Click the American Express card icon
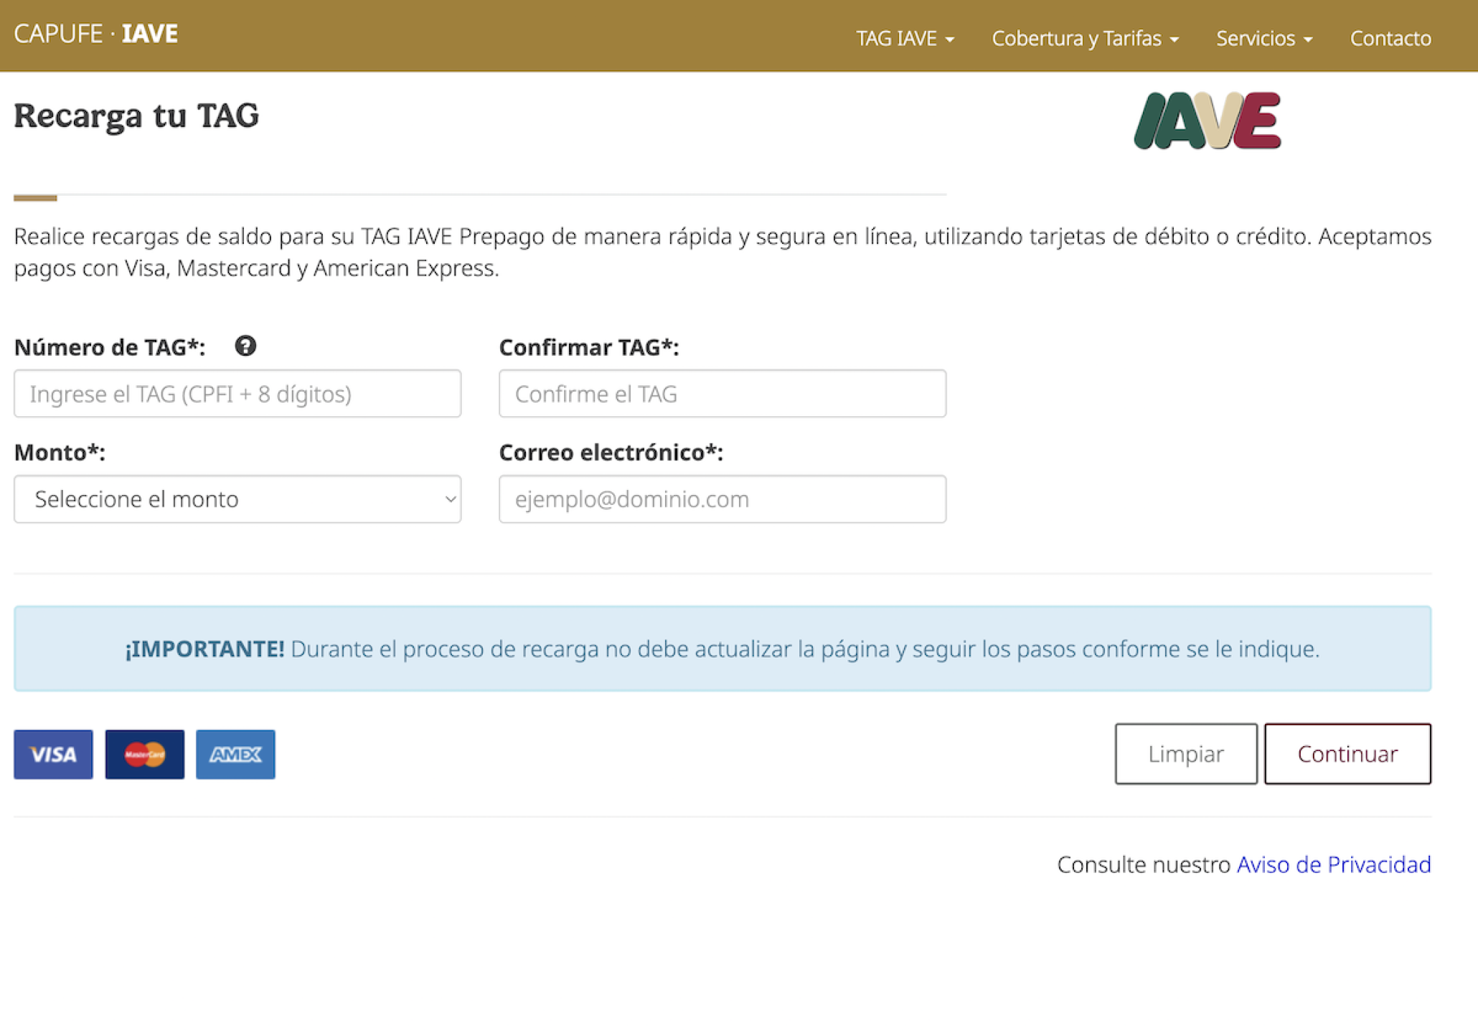The height and width of the screenshot is (1033, 1478). (x=235, y=754)
